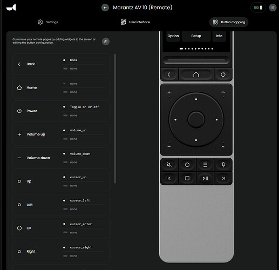This screenshot has height=270, width=279.
Task: Click the stop square icon in top-right corner
Action: pos(273,8)
